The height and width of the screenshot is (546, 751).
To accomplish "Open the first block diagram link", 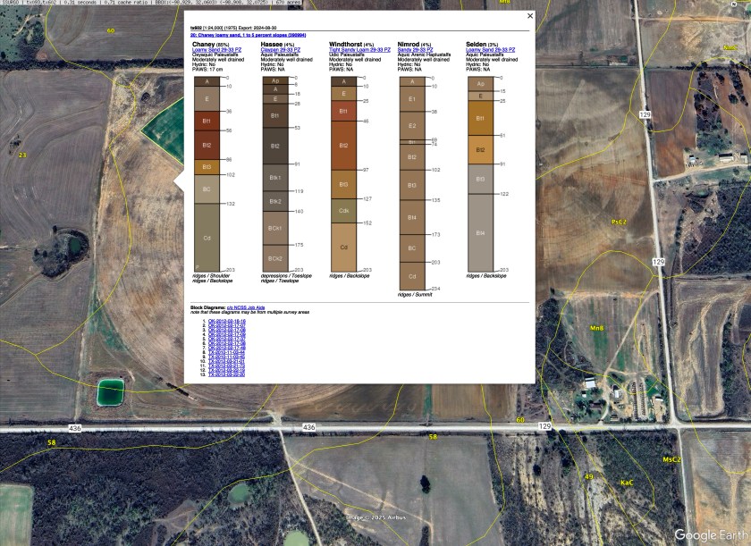I will point(226,321).
